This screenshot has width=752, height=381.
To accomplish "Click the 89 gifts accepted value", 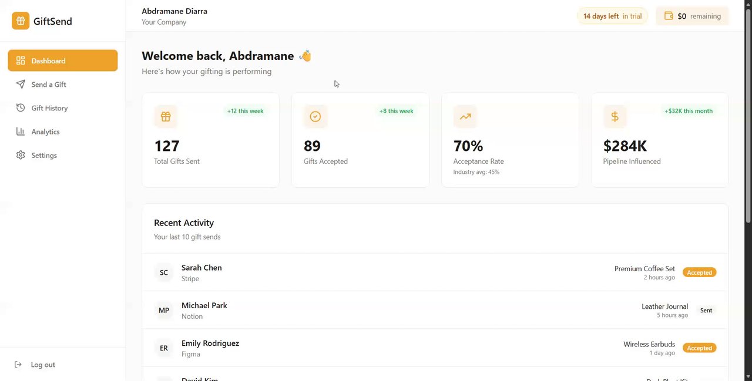I will pos(312,146).
